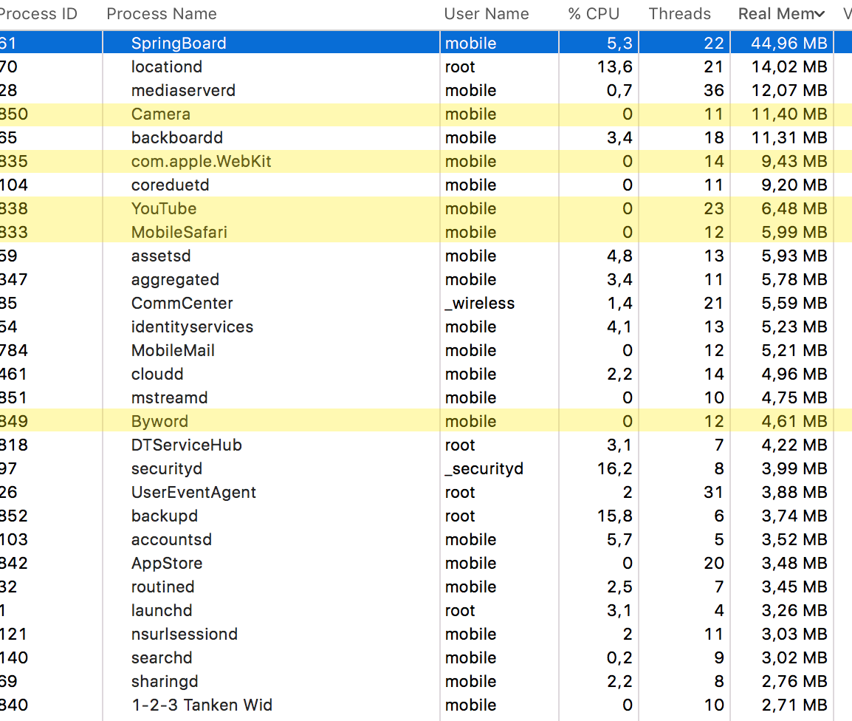Image resolution: width=852 pixels, height=721 pixels.
Task: Select the routined process name
Action: tap(163, 587)
